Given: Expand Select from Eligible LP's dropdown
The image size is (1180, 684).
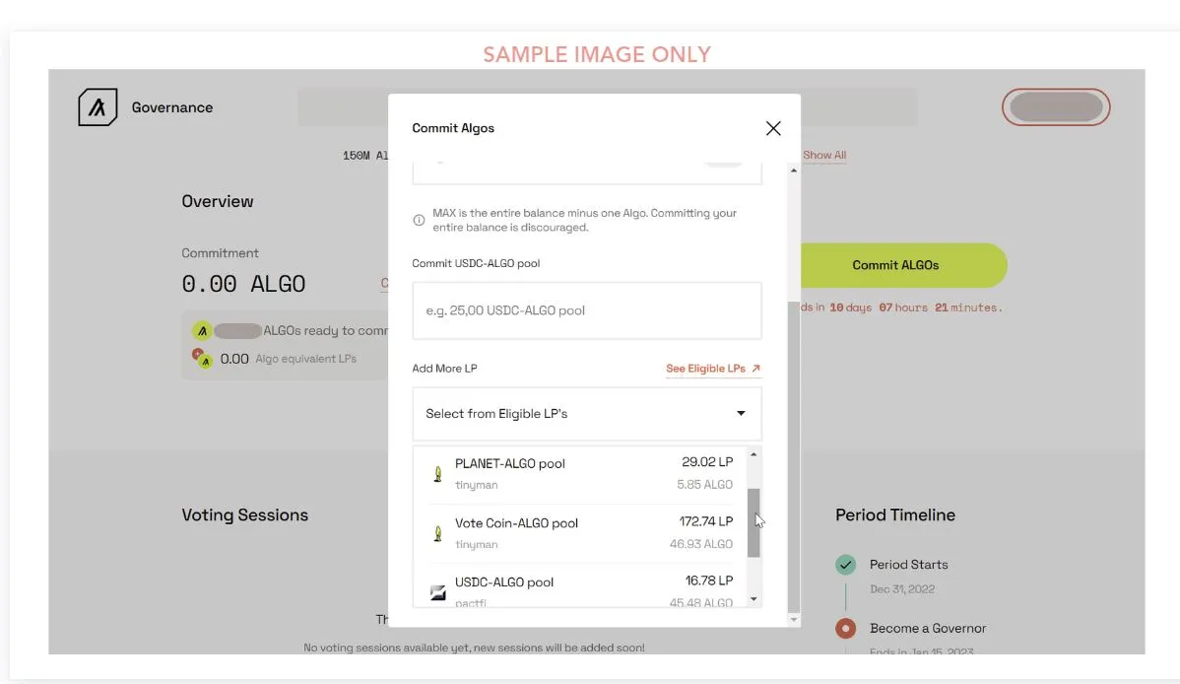Looking at the screenshot, I should [x=587, y=414].
